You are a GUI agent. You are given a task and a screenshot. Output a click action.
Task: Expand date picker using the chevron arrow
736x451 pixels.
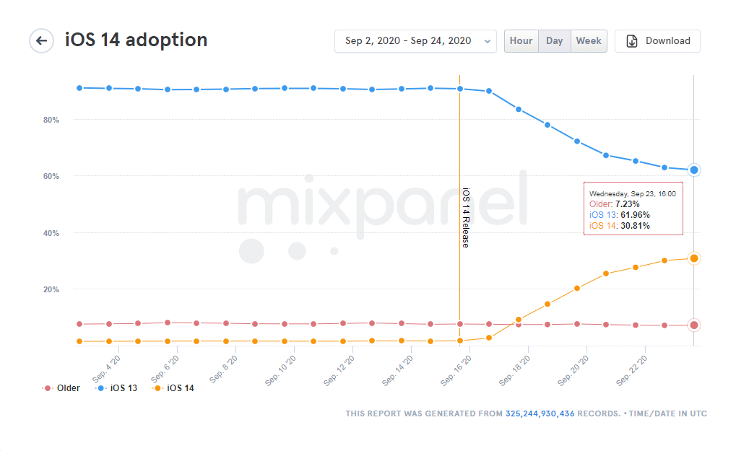point(488,41)
